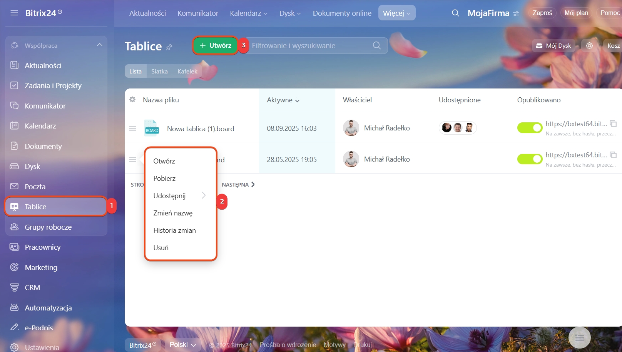Click the magnifier in the filter search box
The width and height of the screenshot is (622, 352).
pos(377,45)
